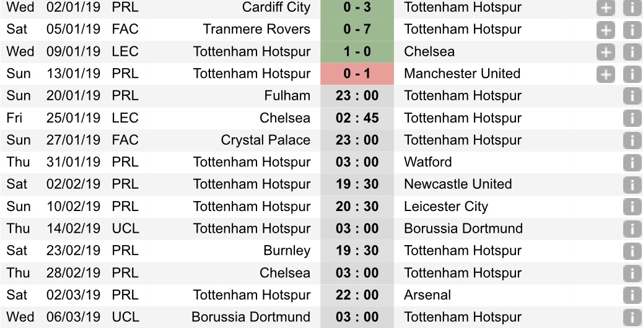View info for Leicester City fixture

631,207
